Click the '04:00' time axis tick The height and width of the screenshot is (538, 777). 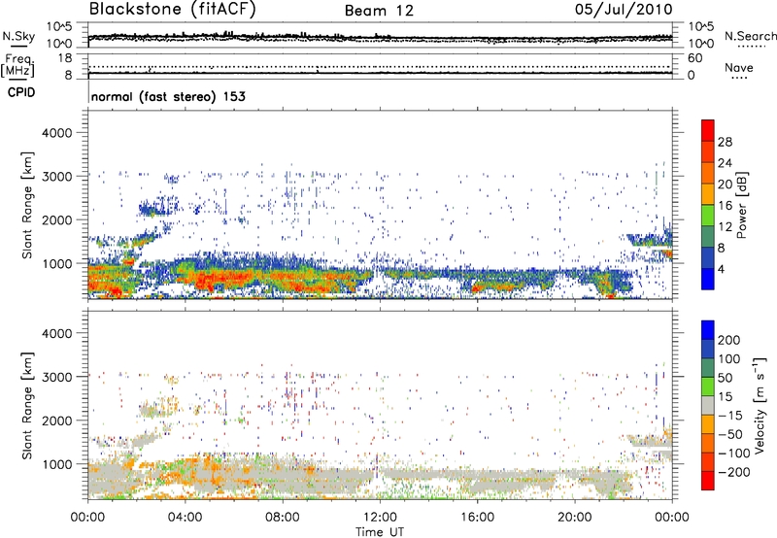pos(185,518)
